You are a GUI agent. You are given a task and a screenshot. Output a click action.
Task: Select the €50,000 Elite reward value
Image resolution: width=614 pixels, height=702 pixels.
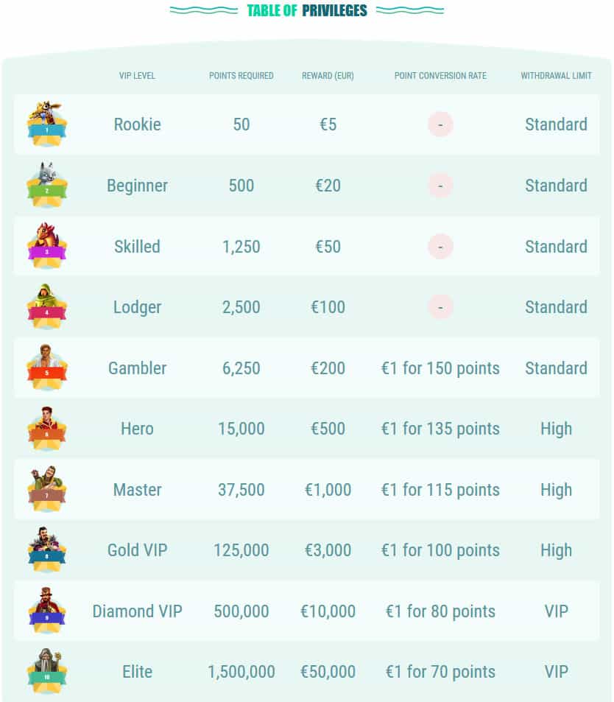(328, 672)
